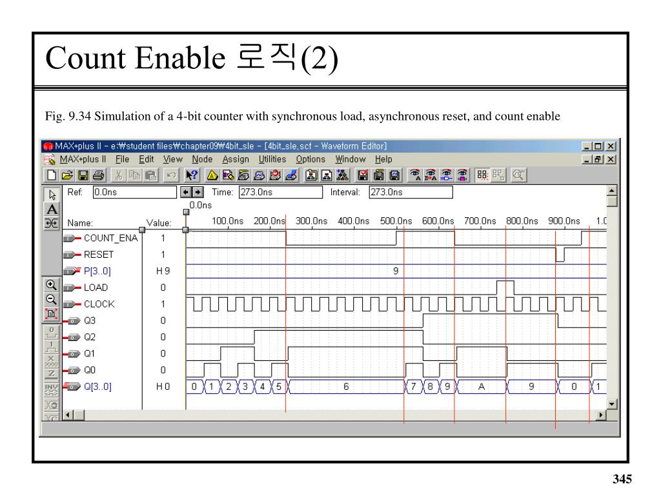Click the Time field showing 273.0ns
The width and height of the screenshot is (661, 495).
point(280,192)
